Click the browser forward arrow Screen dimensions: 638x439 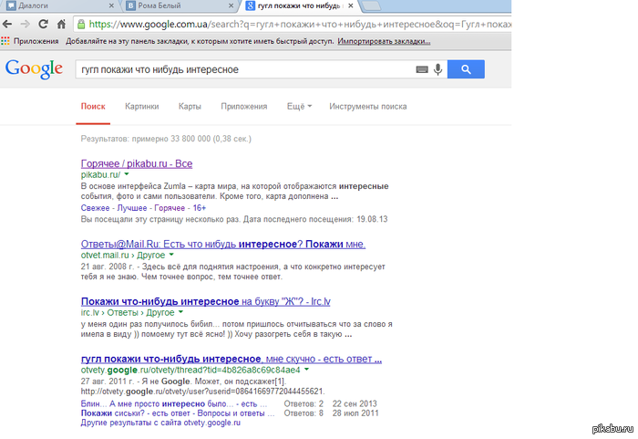pyautogui.click(x=26, y=24)
